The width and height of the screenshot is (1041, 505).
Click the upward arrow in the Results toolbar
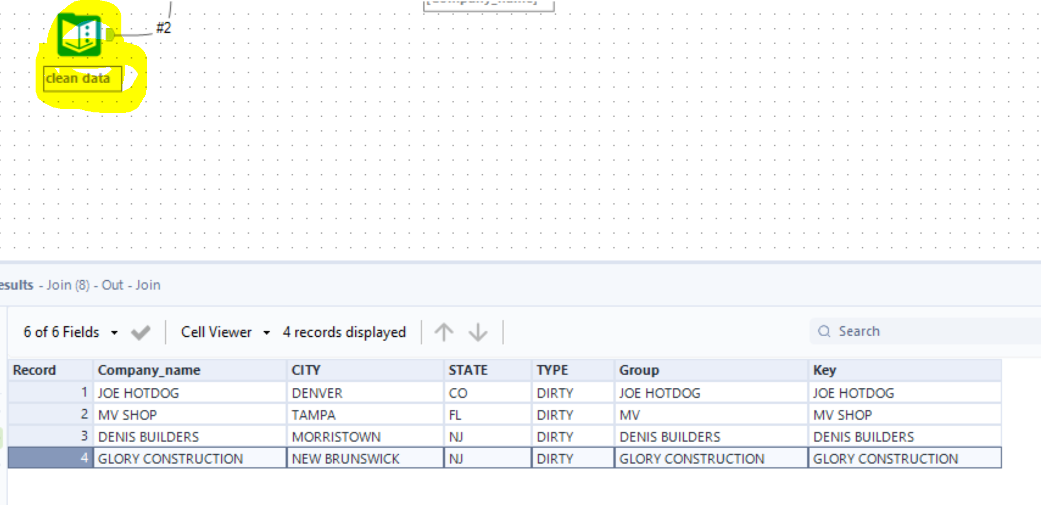click(x=443, y=332)
